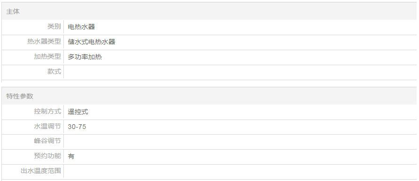Select the 控制方式 label
419x181 pixels.
click(x=47, y=111)
